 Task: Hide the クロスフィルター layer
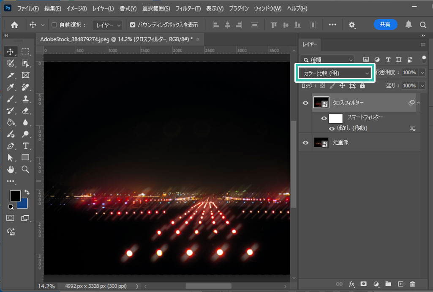click(306, 103)
